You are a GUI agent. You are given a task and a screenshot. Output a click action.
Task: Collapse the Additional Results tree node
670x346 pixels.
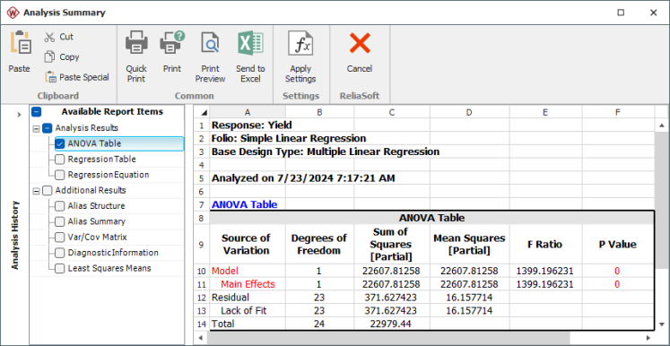pyautogui.click(x=36, y=191)
